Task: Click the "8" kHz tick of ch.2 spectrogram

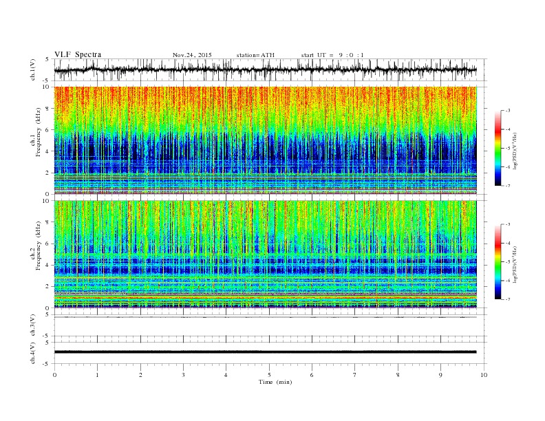Action: pyautogui.click(x=48, y=222)
